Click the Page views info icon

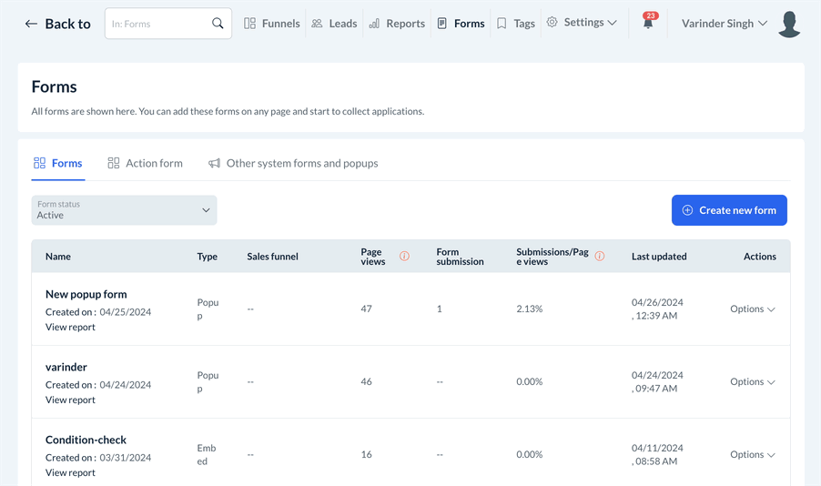click(x=404, y=257)
